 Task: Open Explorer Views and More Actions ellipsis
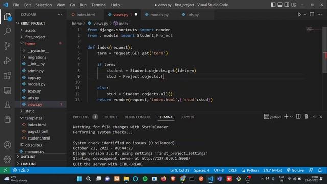click(60, 14)
